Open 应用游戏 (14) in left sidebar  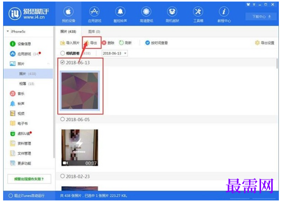point(25,54)
